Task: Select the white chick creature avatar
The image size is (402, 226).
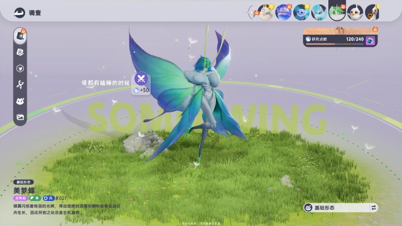Action: (355, 12)
